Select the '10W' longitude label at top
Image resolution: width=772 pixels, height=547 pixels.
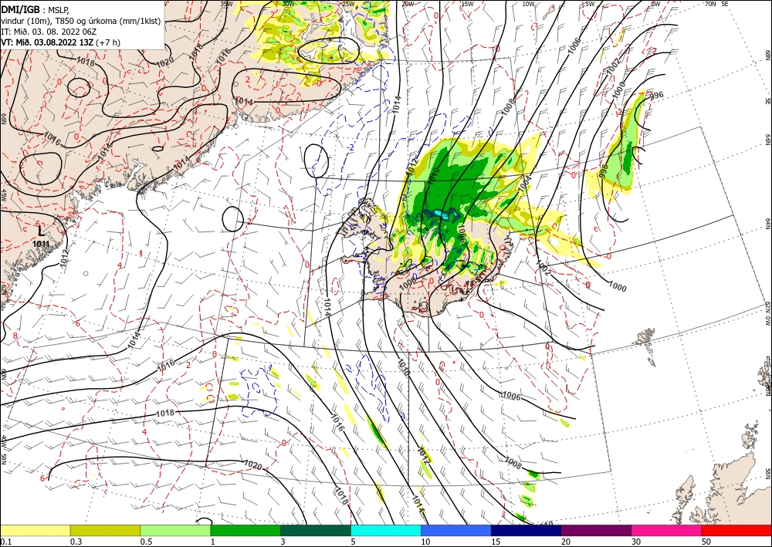(528, 4)
